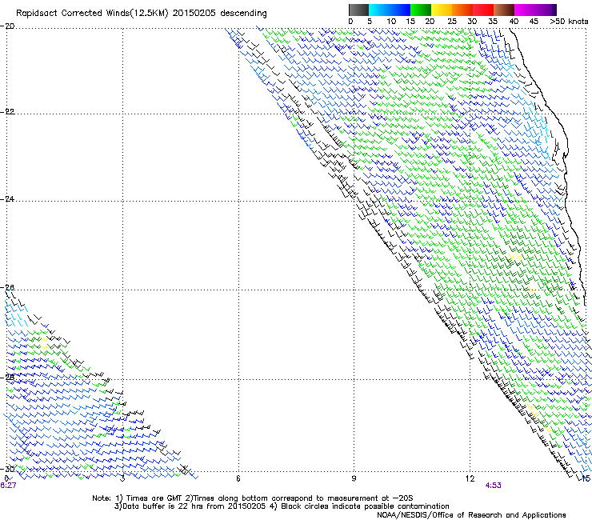This screenshot has width=592, height=520.
Task: Click the longitude label '12'
Action: [x=470, y=478]
